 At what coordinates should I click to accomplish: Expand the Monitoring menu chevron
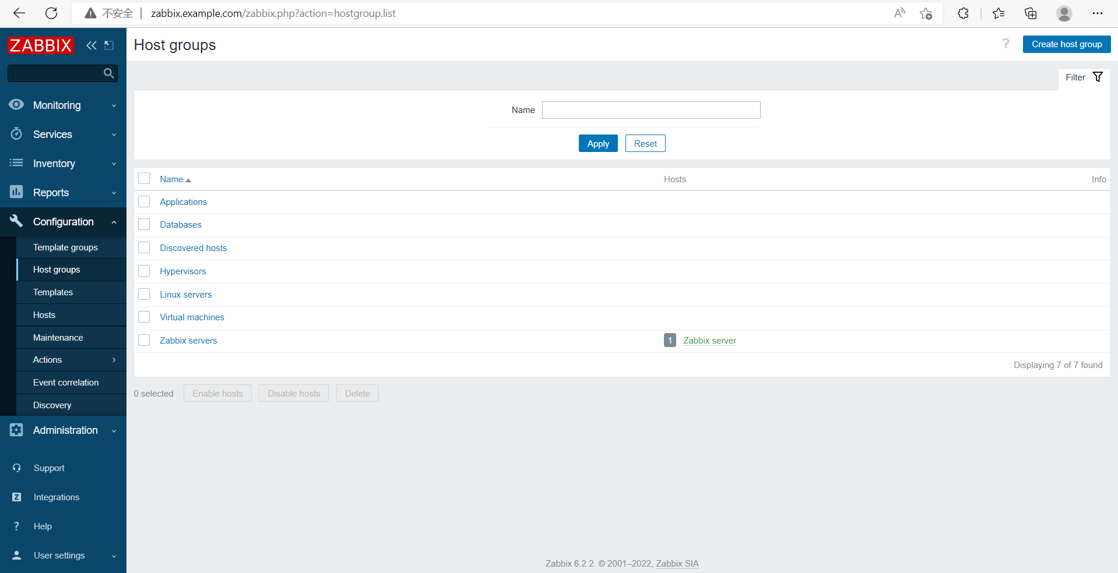coord(114,105)
